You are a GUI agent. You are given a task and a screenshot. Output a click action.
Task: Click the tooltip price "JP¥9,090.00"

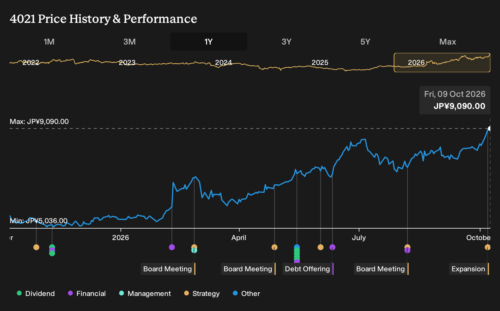click(x=459, y=106)
